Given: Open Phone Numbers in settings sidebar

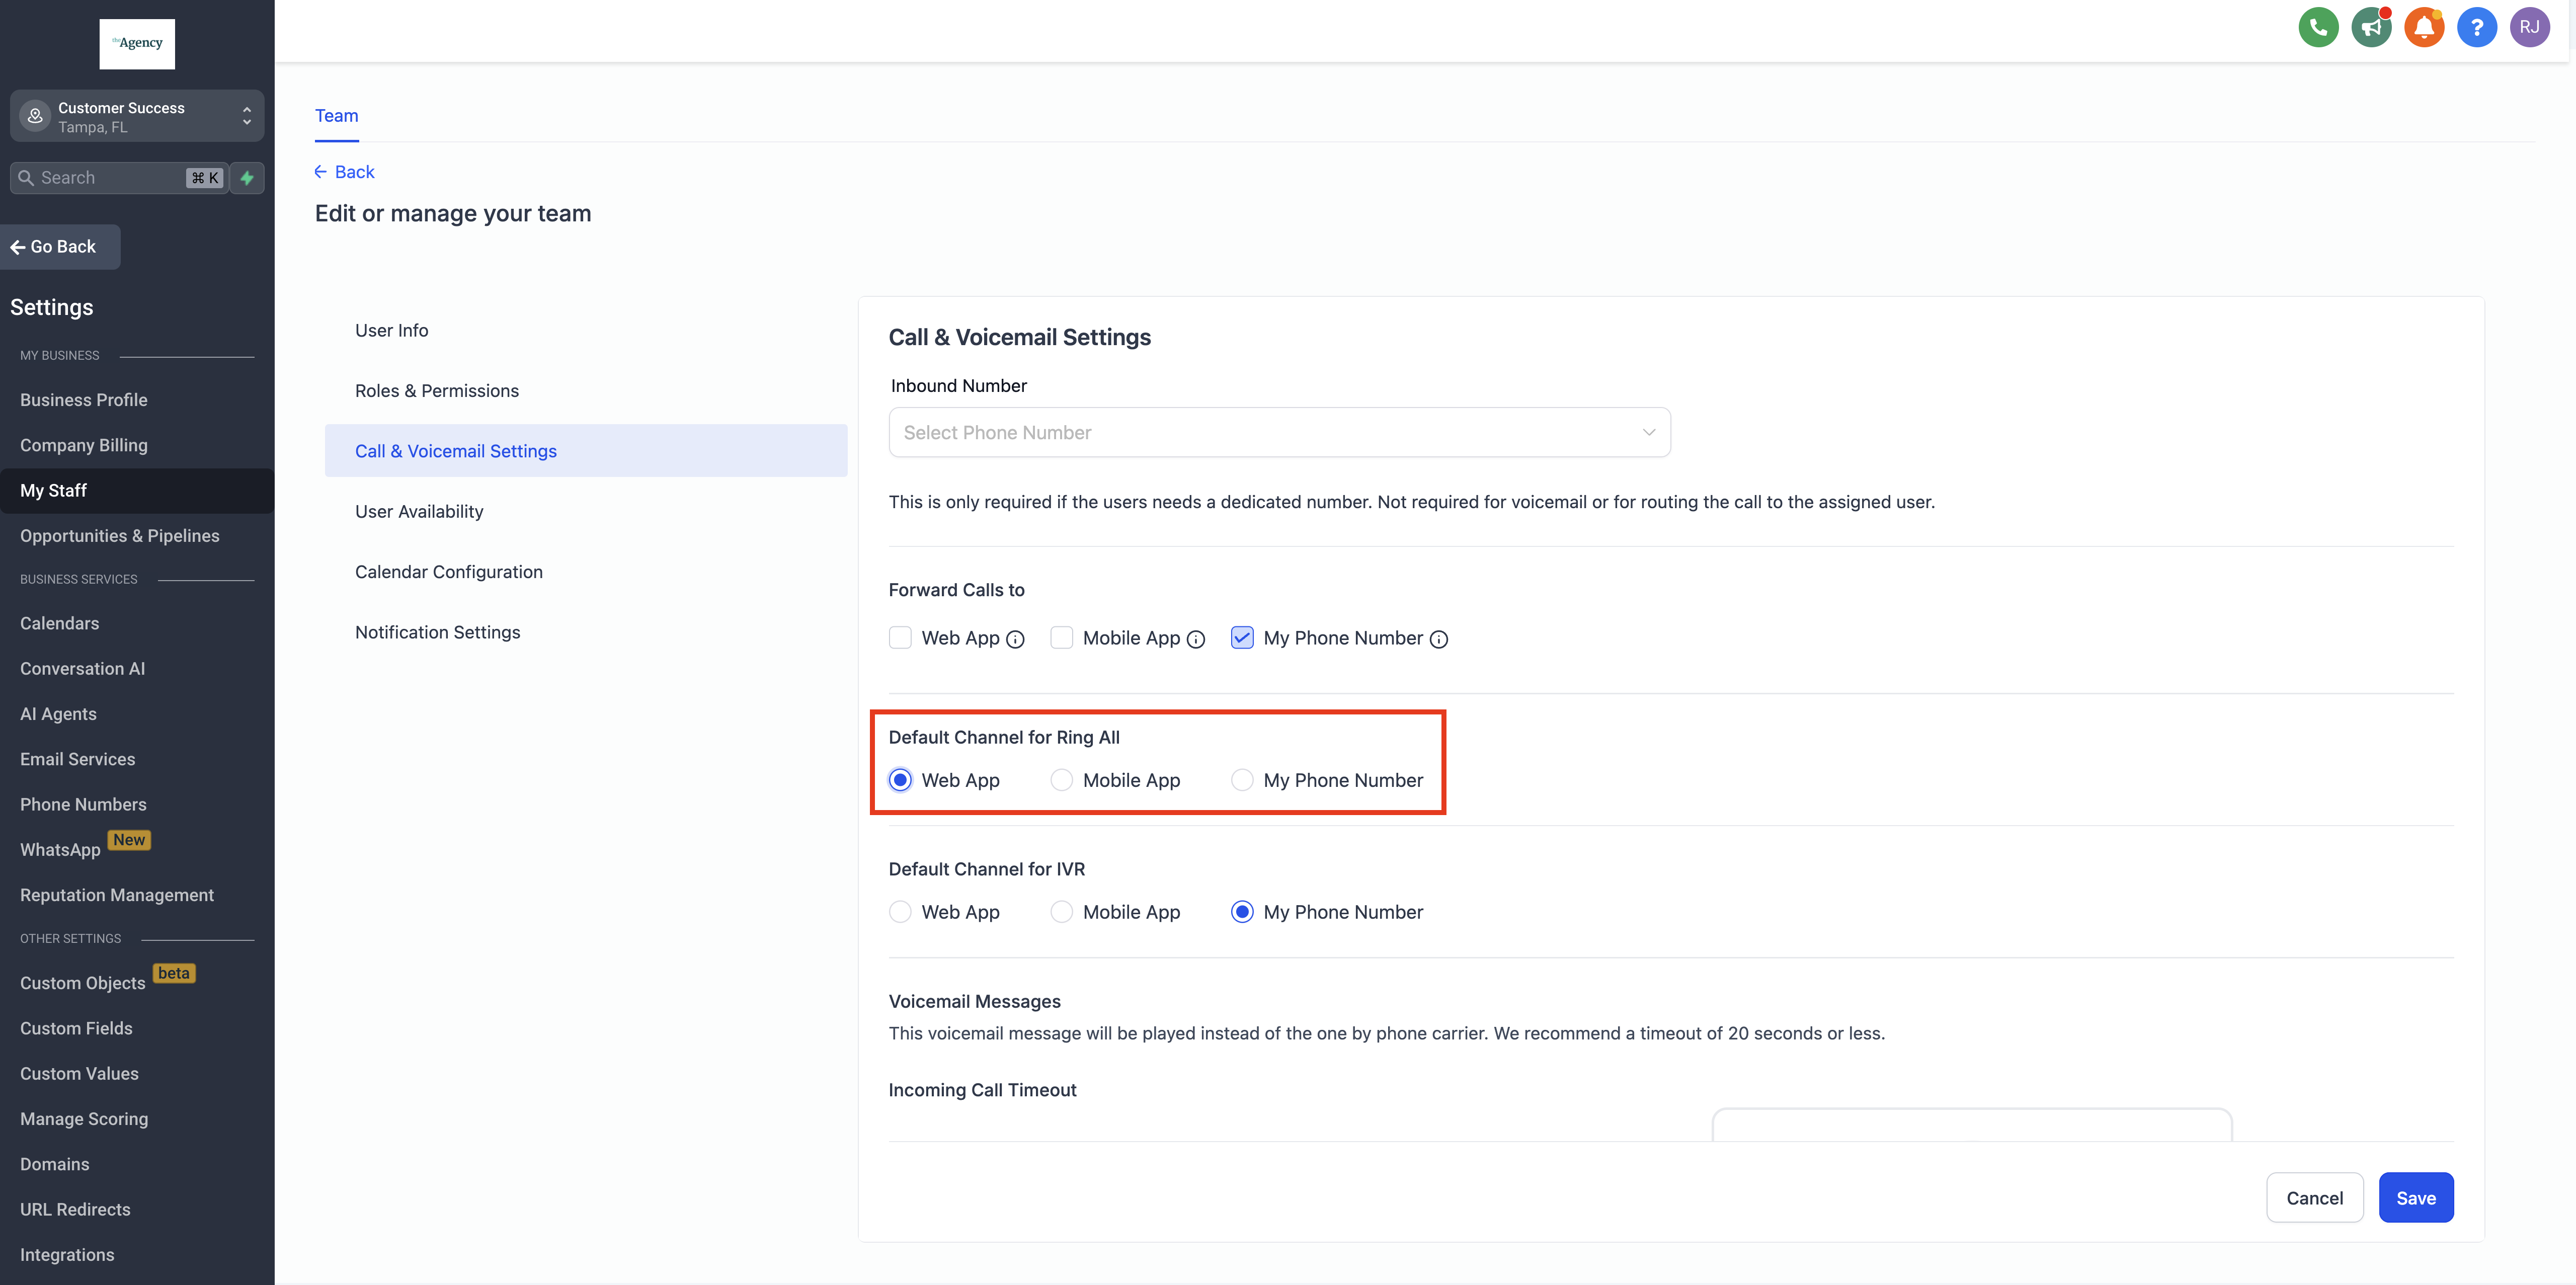Looking at the screenshot, I should point(83,804).
